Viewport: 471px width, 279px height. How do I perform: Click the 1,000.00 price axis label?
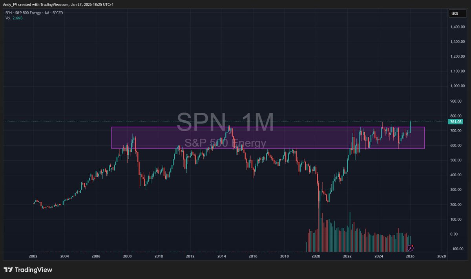457,86
